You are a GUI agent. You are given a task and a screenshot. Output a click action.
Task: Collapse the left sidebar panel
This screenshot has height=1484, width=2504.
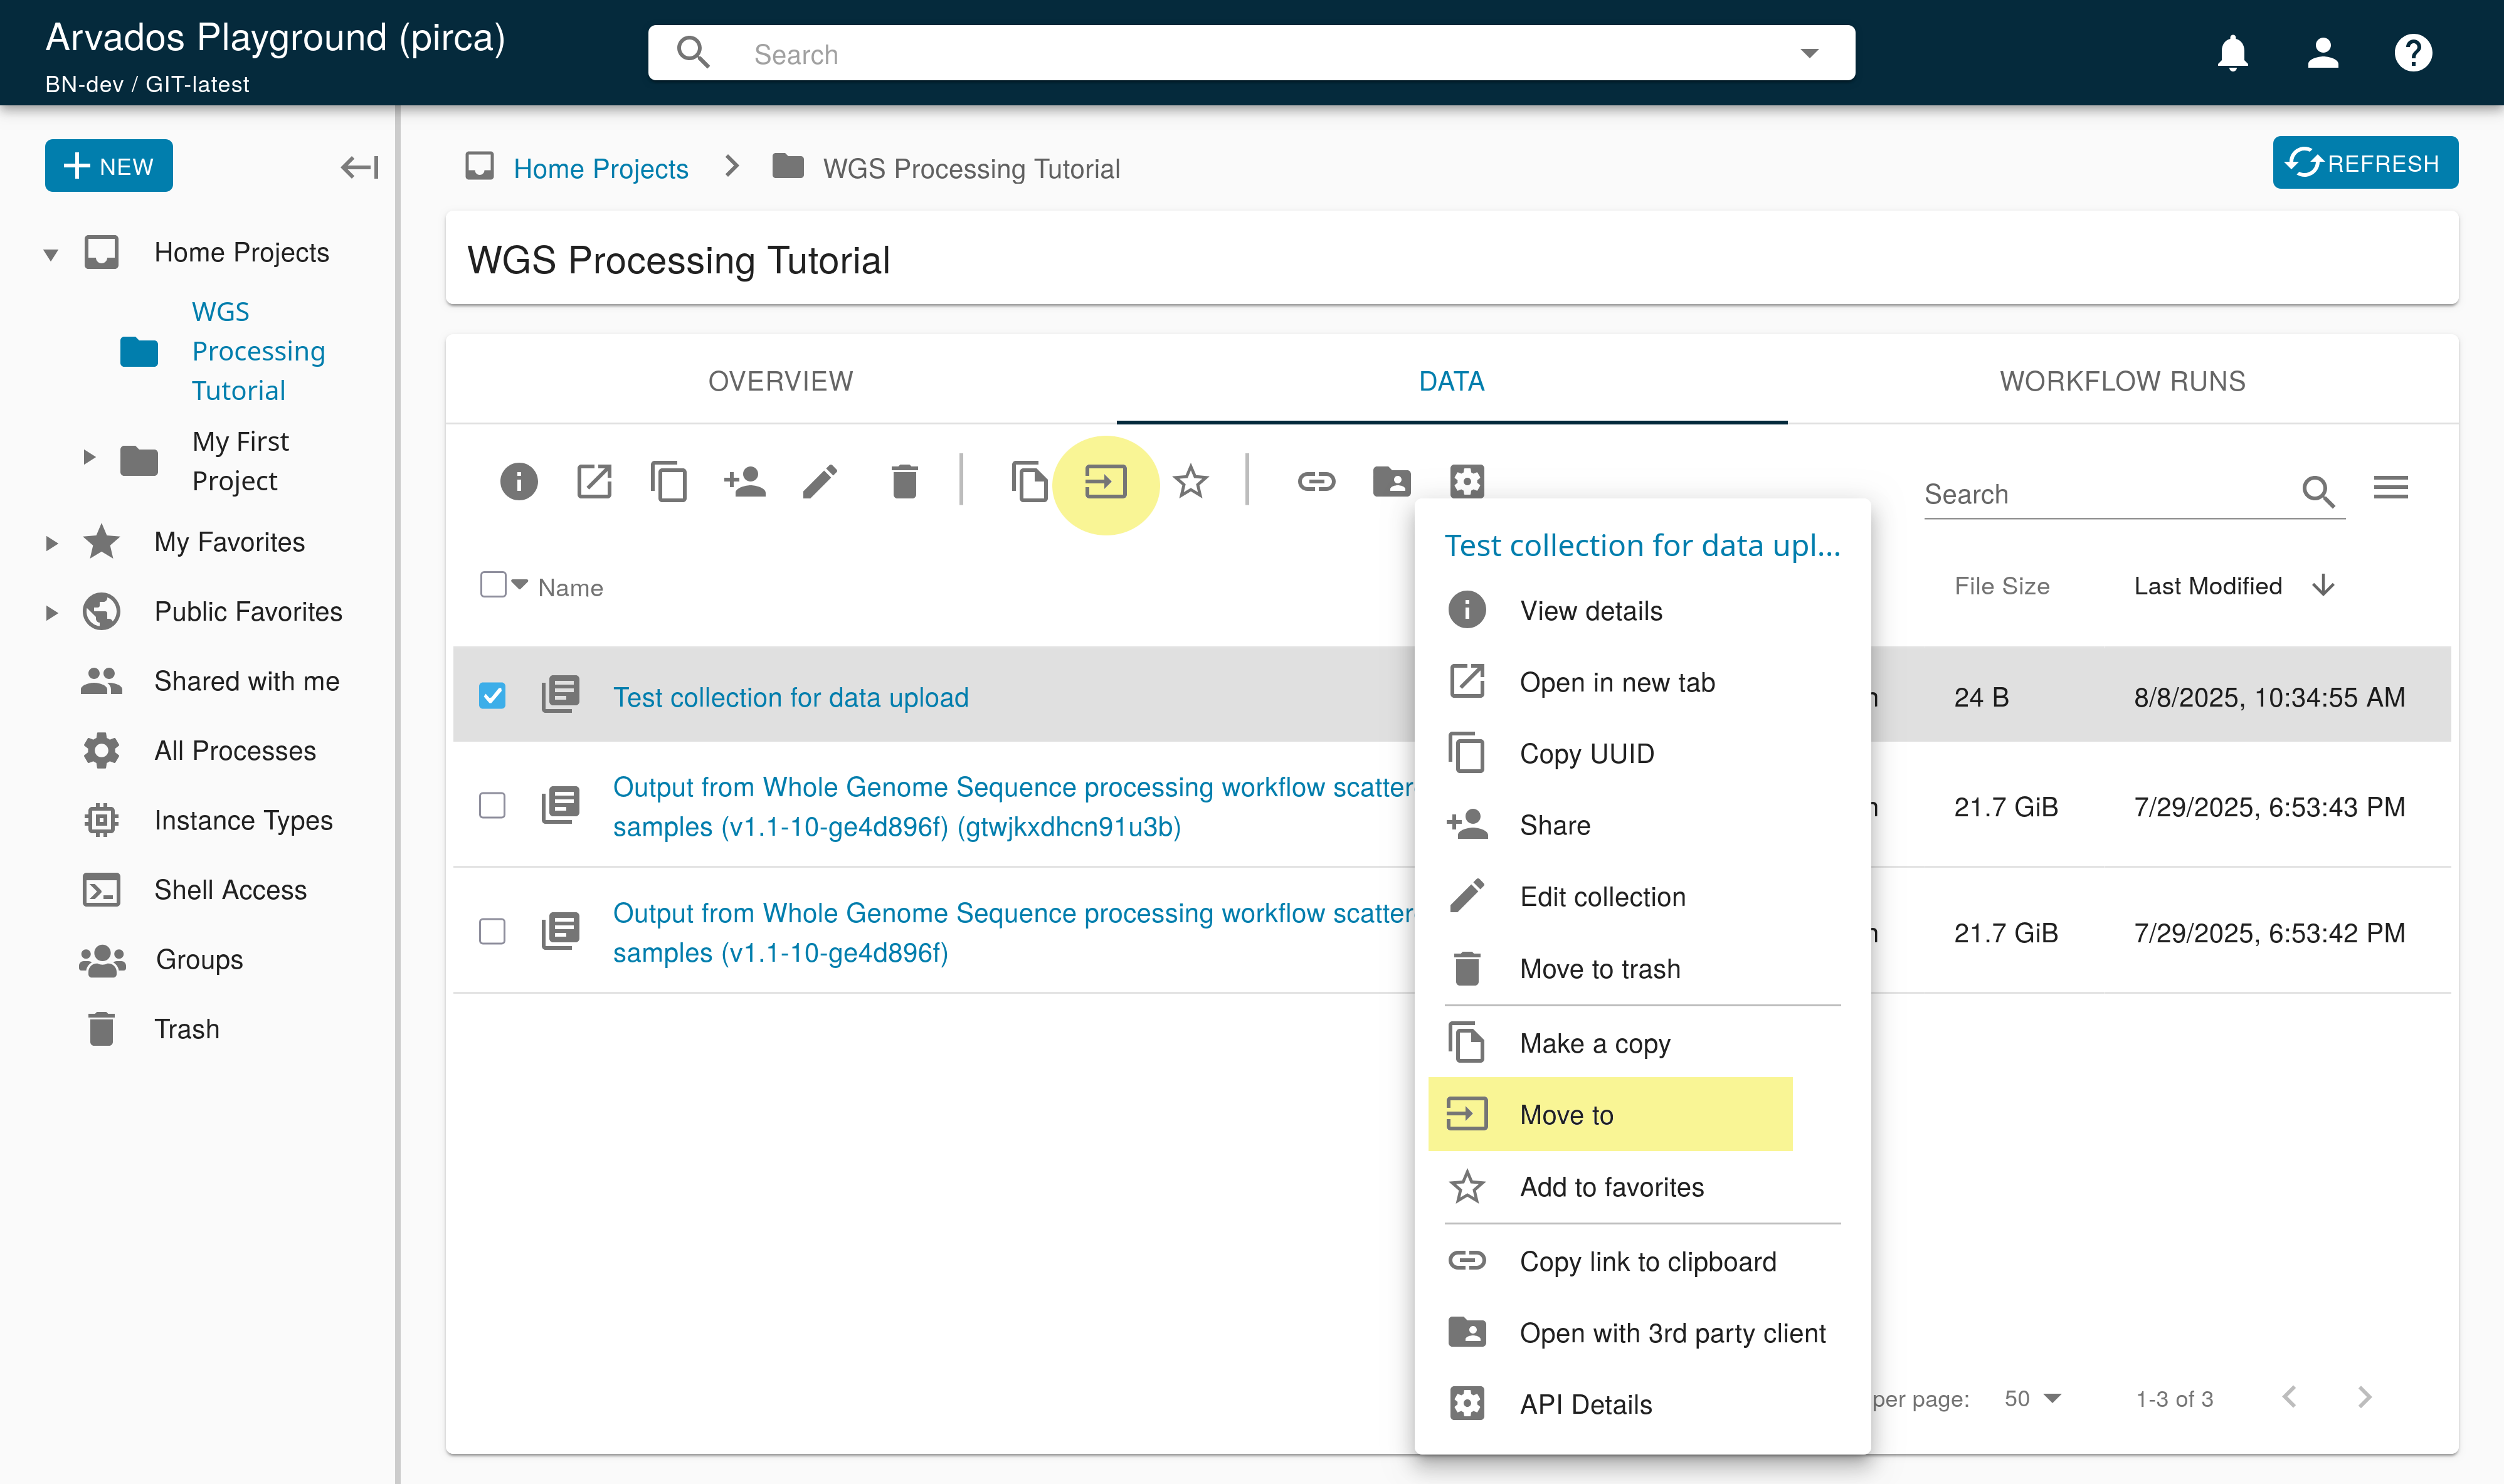[359, 167]
